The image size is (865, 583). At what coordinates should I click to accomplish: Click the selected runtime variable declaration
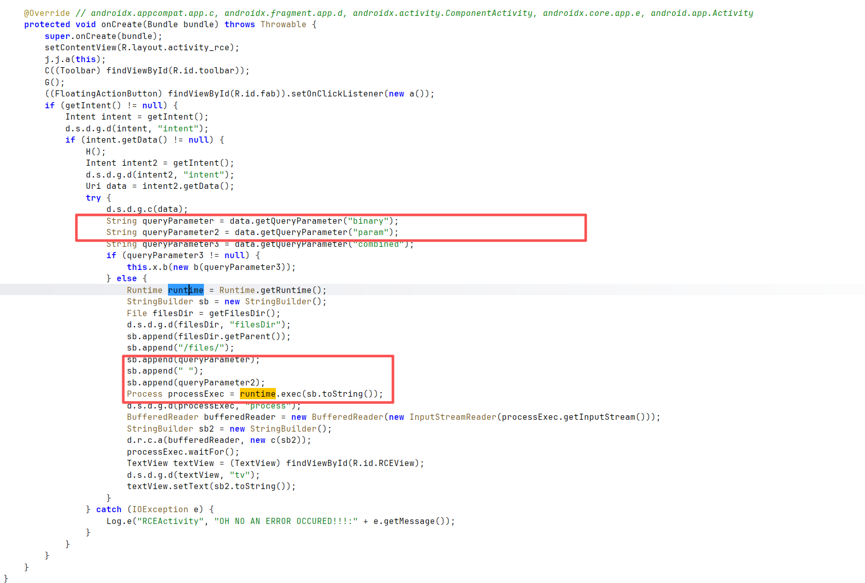(x=185, y=290)
